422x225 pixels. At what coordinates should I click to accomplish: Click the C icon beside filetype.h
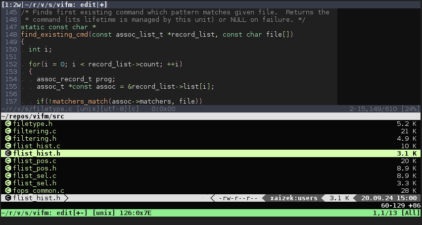(x=8, y=124)
